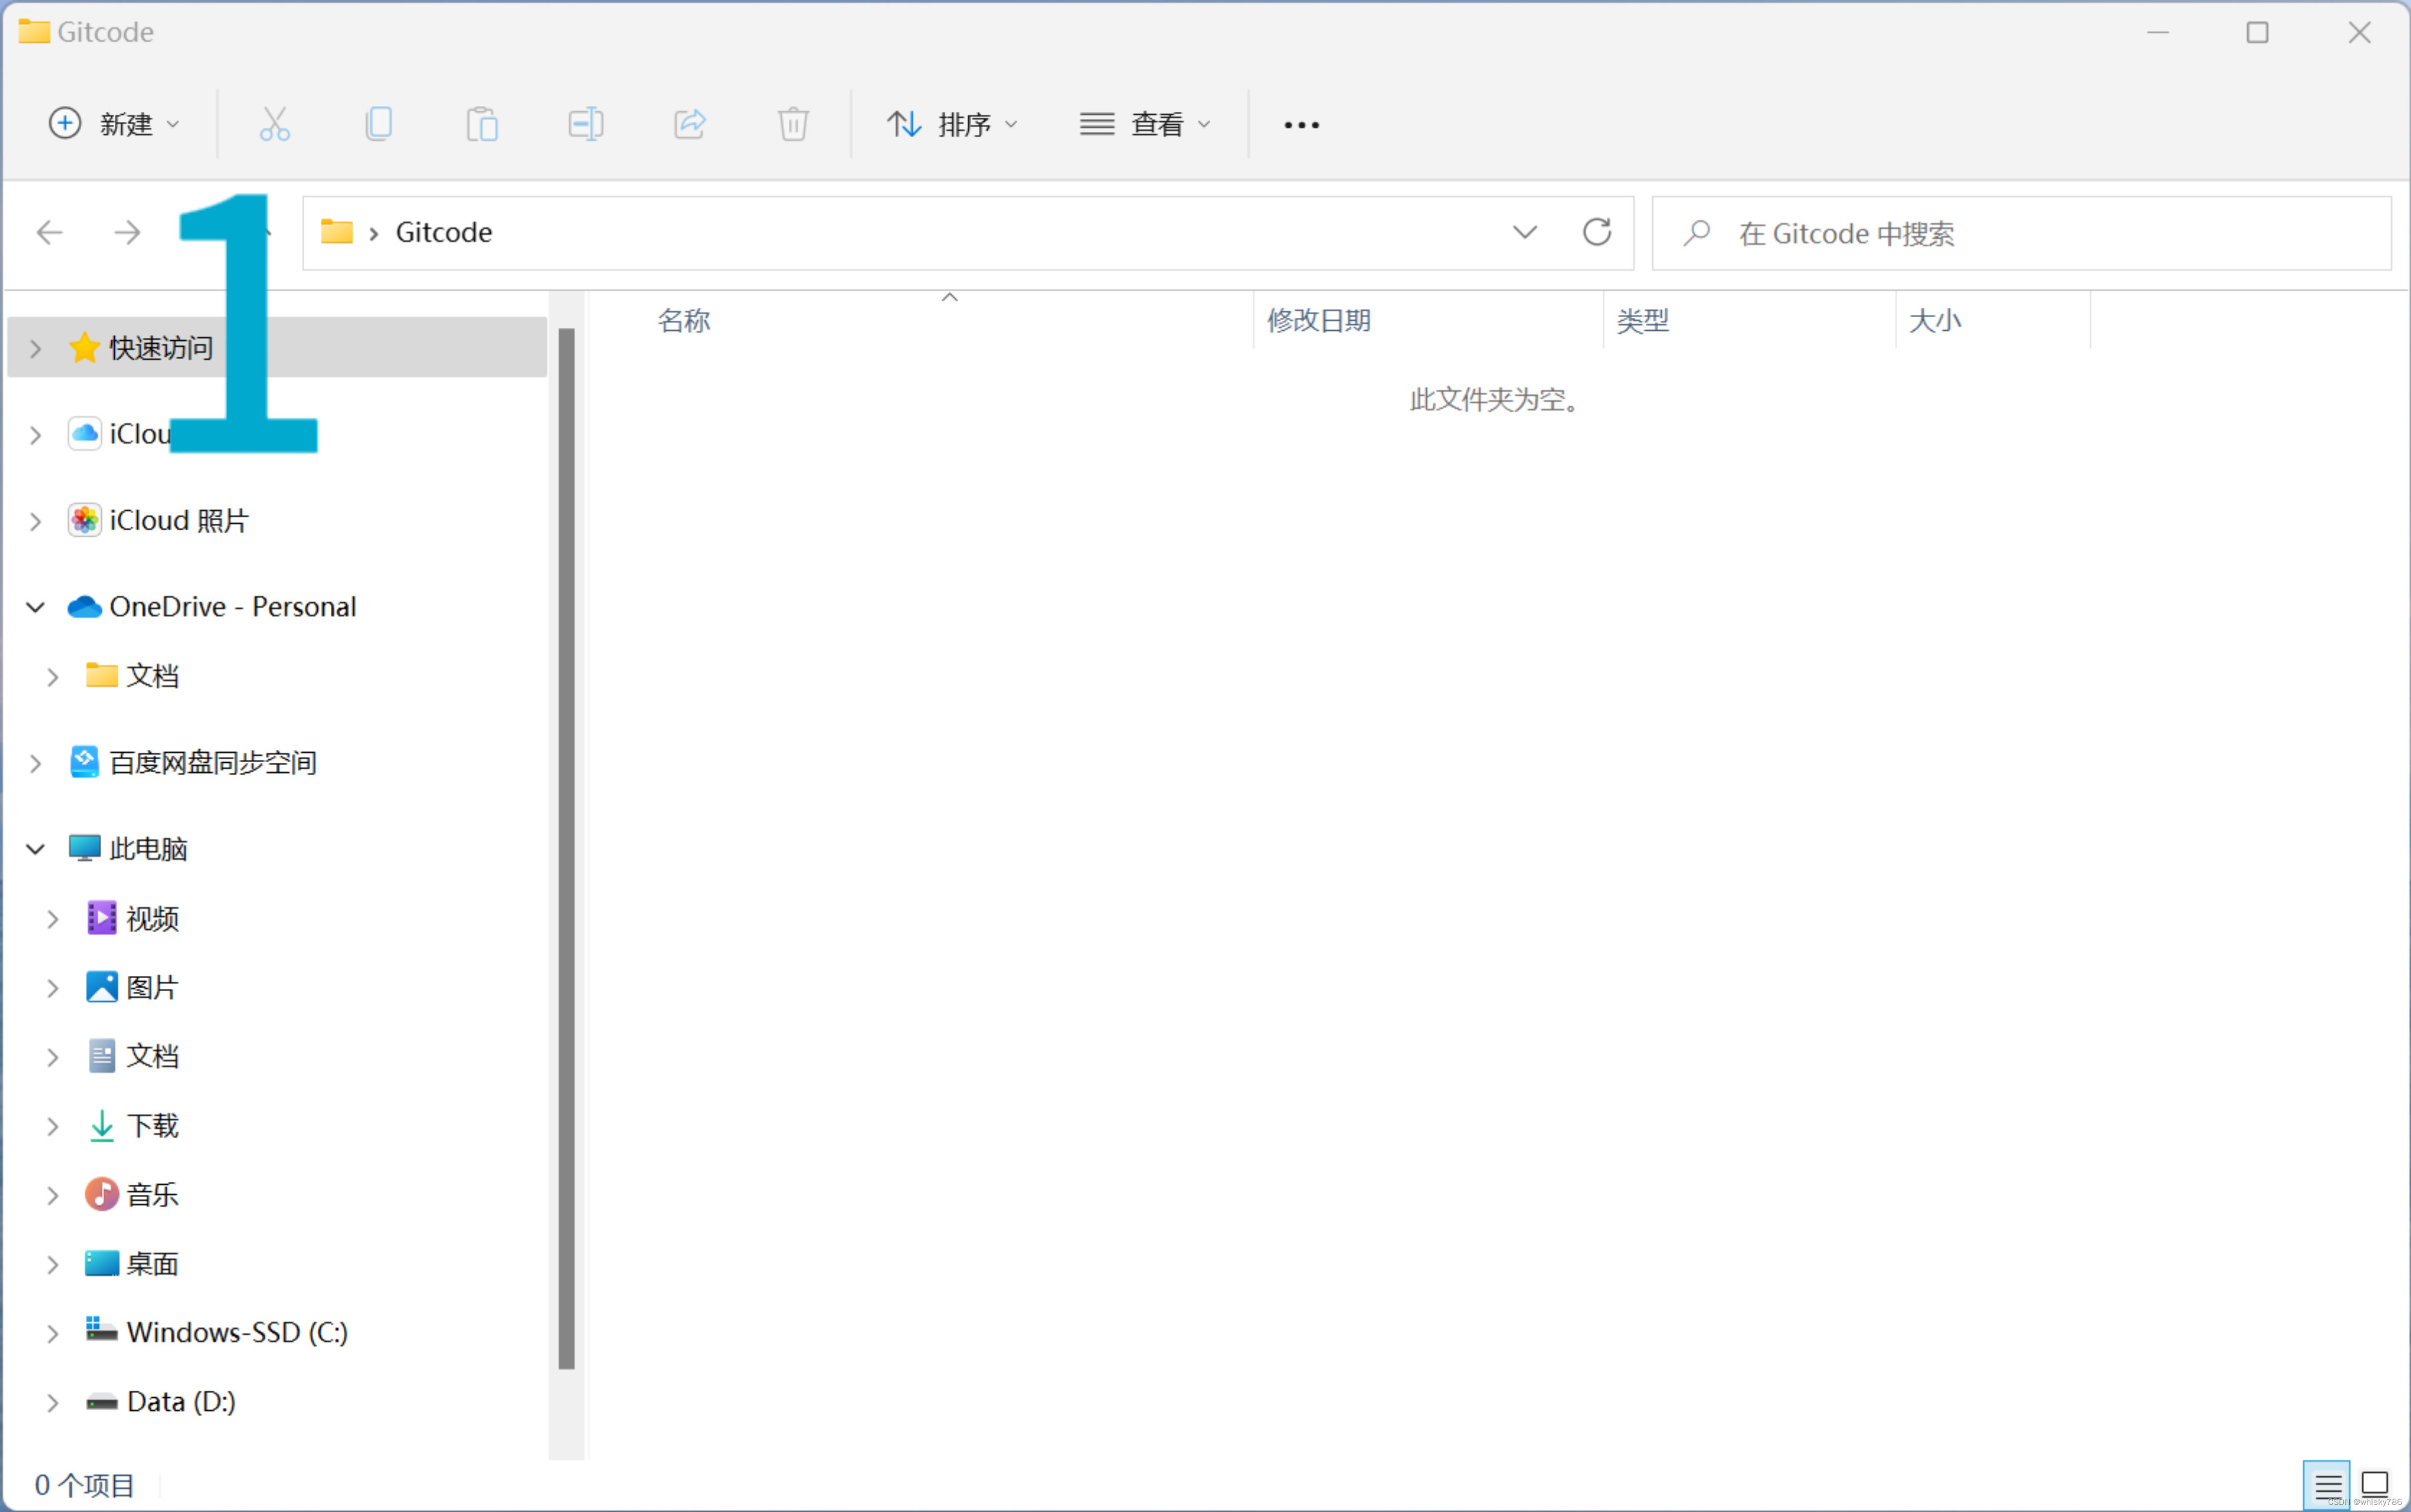Click the Share icon in toolbar
This screenshot has width=2411, height=1512.
tap(690, 124)
